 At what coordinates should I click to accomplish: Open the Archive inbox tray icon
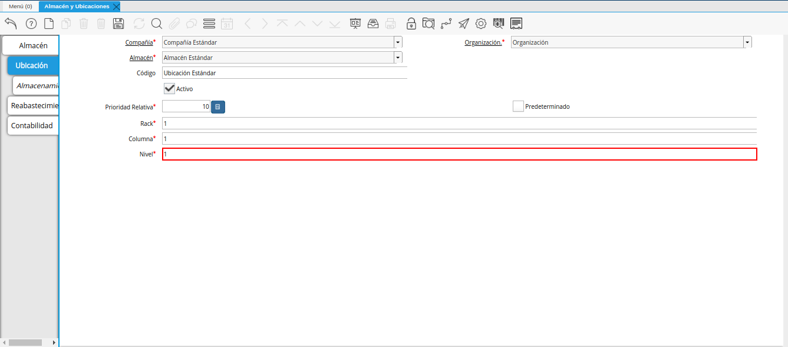(373, 24)
